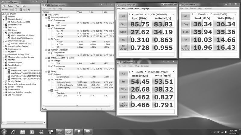Viewport: 241px width, 135px height.
Task: Run the Seq test on the D: 0% drive
Action: click(186, 23)
